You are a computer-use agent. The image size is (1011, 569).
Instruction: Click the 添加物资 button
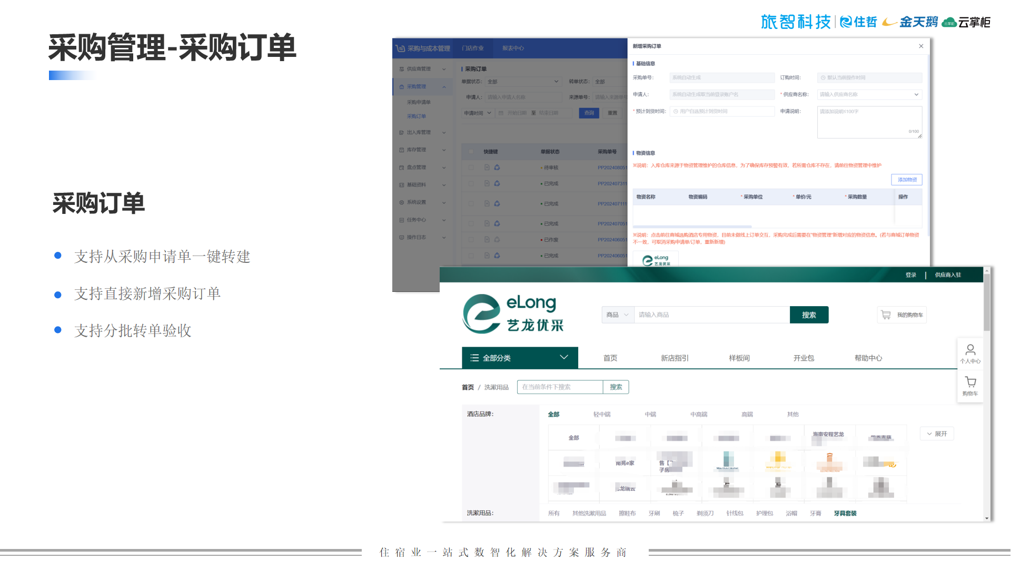click(906, 180)
